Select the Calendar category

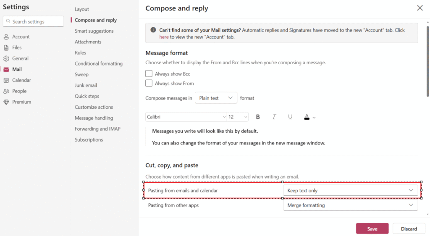tap(21, 80)
